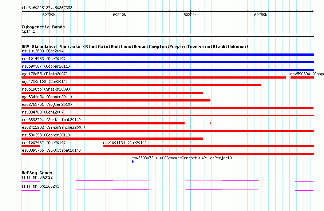The height and width of the screenshot is (211, 324).
Task: Click the red bar under esv3893704
Action: [x=103, y=123]
